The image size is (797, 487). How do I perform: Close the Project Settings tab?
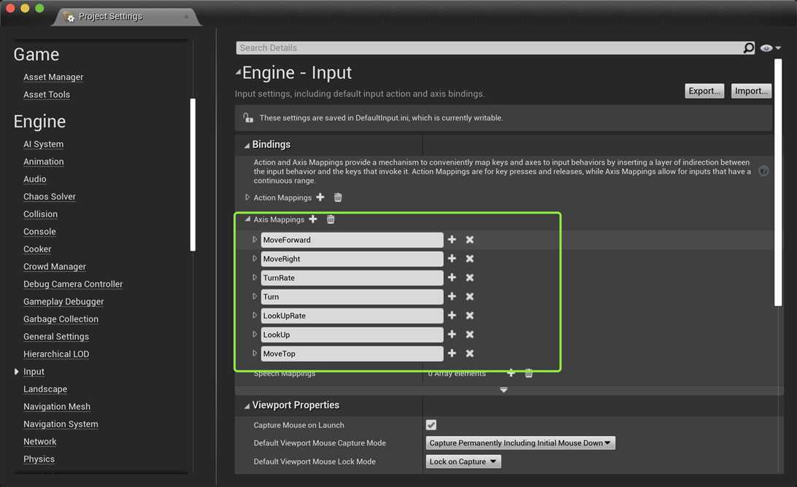click(187, 17)
